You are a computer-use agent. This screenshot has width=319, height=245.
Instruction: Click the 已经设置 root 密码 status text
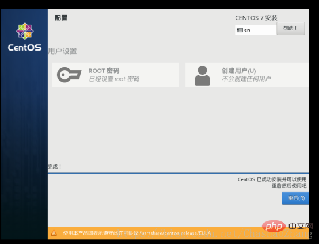(114, 79)
